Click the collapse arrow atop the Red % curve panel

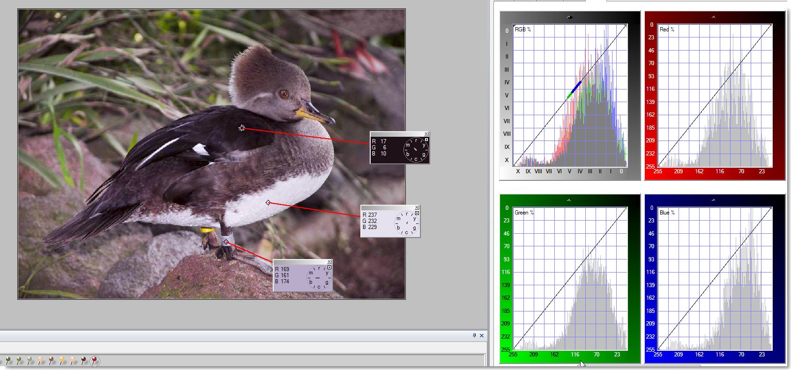point(714,17)
